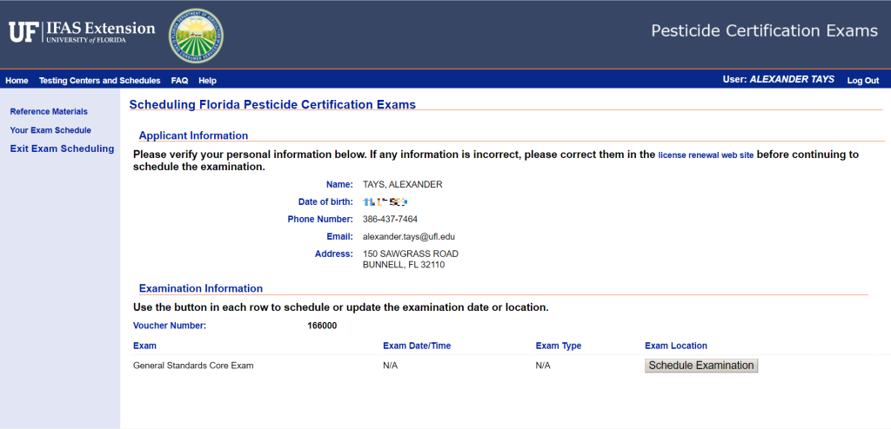This screenshot has width=891, height=429.
Task: Follow the license renewal web site link
Action: pyautogui.click(x=706, y=155)
